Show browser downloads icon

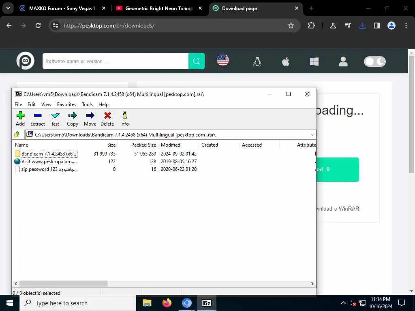click(362, 26)
